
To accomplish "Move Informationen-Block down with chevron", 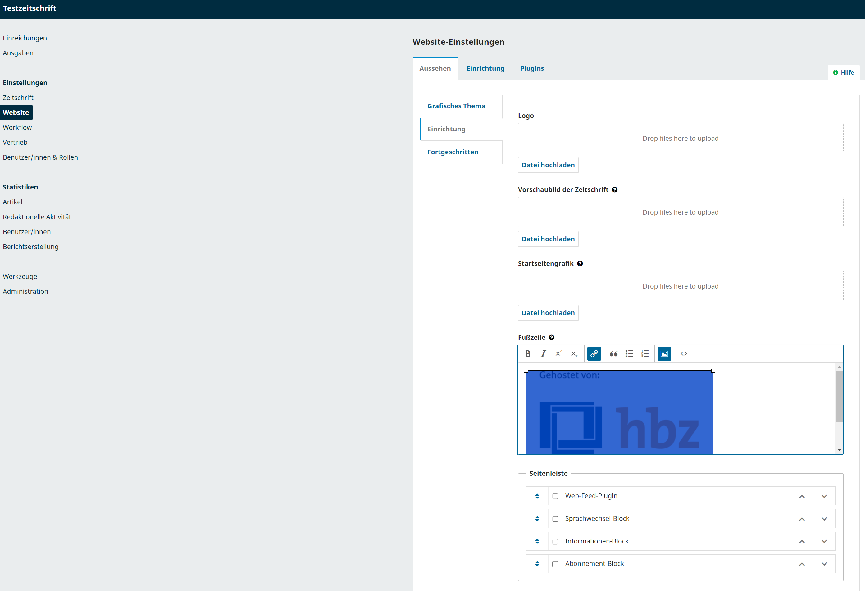I will [x=824, y=541].
